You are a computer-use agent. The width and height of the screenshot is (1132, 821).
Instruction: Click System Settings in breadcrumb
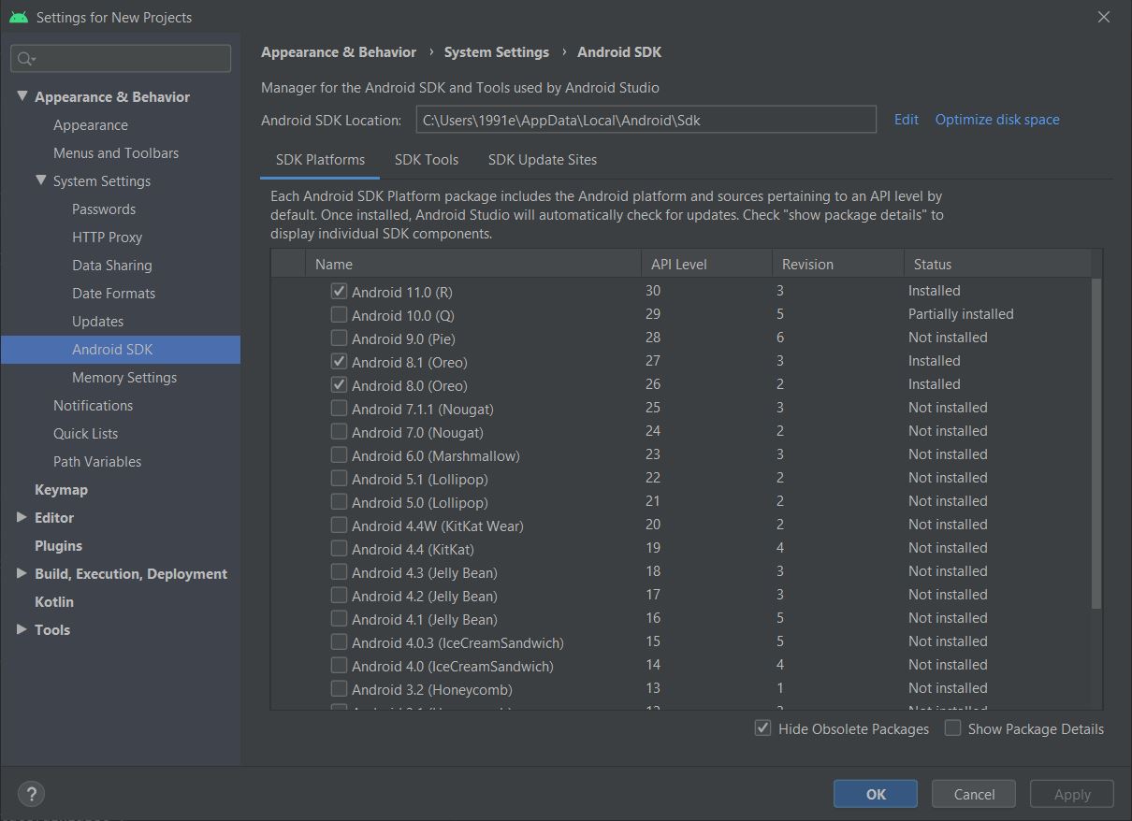pyautogui.click(x=496, y=52)
